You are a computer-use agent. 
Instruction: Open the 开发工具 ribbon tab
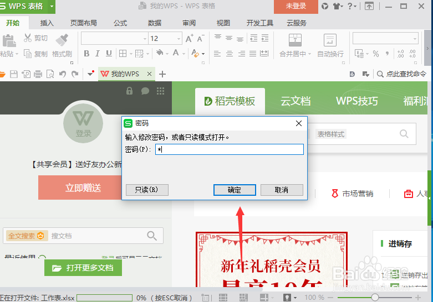(259, 23)
